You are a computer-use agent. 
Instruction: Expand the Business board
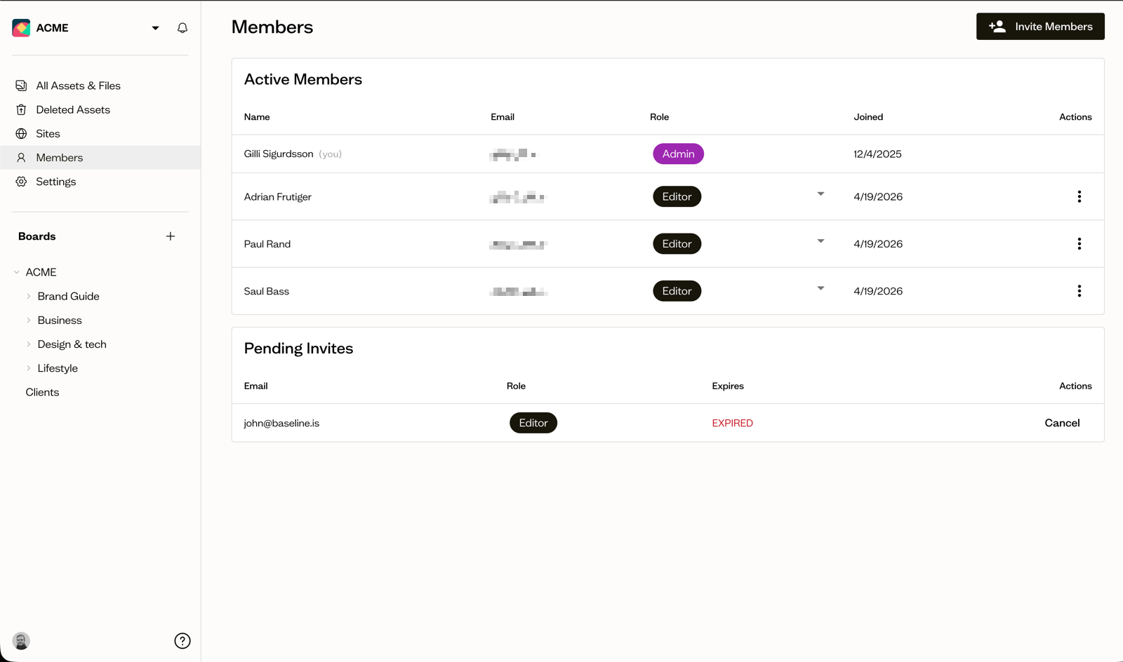[29, 320]
